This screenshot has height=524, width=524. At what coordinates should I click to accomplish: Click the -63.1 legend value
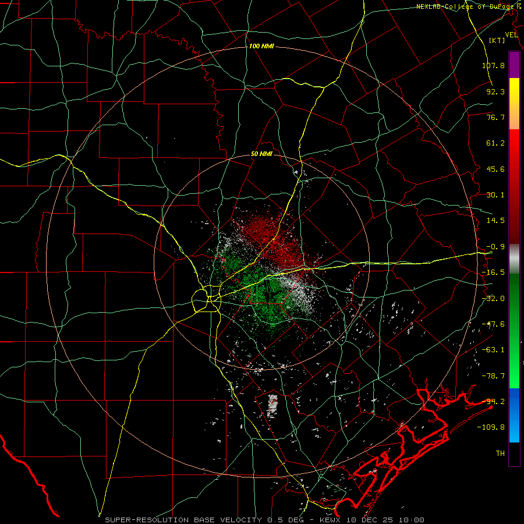pyautogui.click(x=493, y=350)
